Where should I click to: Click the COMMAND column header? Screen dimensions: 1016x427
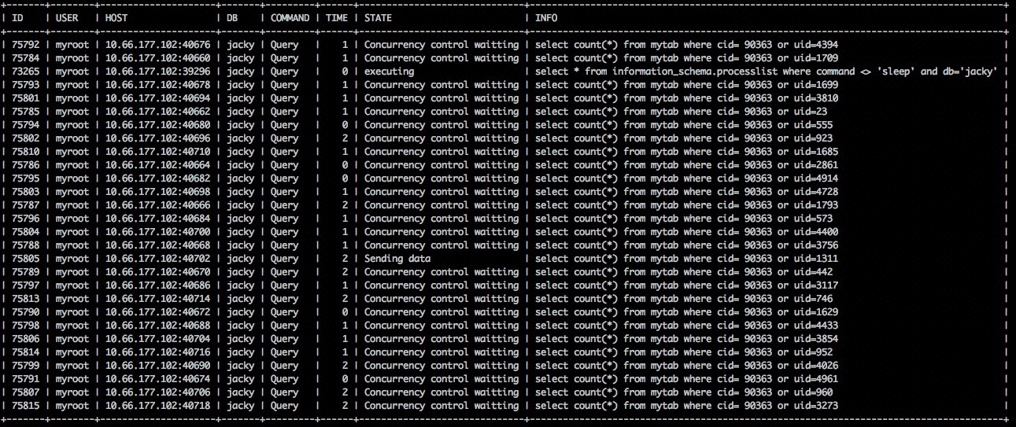pos(290,17)
